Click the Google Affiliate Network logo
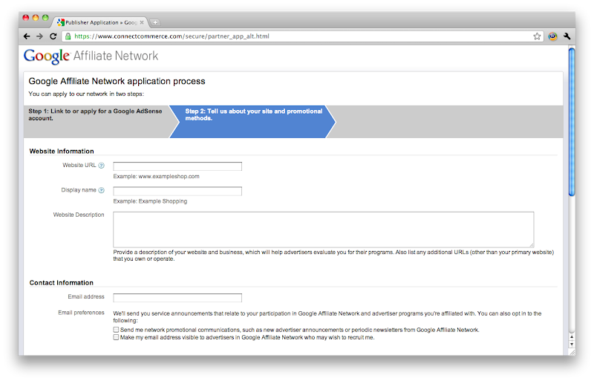 (91, 56)
